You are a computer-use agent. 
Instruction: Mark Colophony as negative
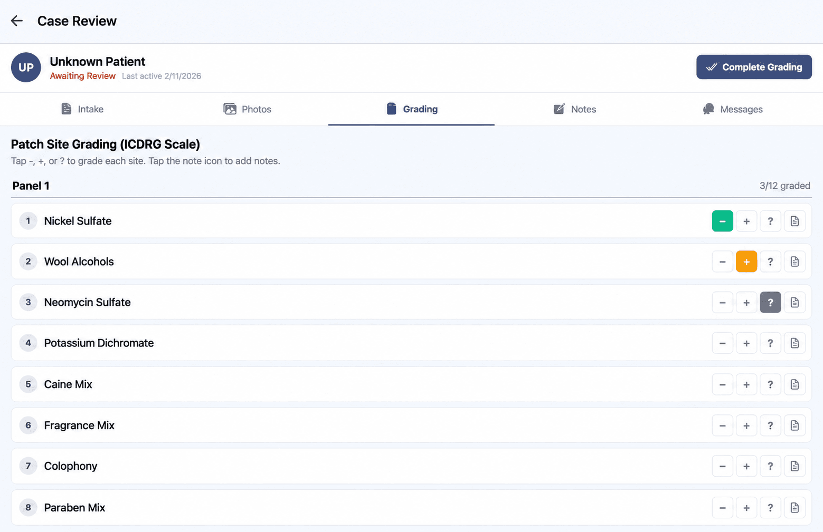tap(722, 466)
